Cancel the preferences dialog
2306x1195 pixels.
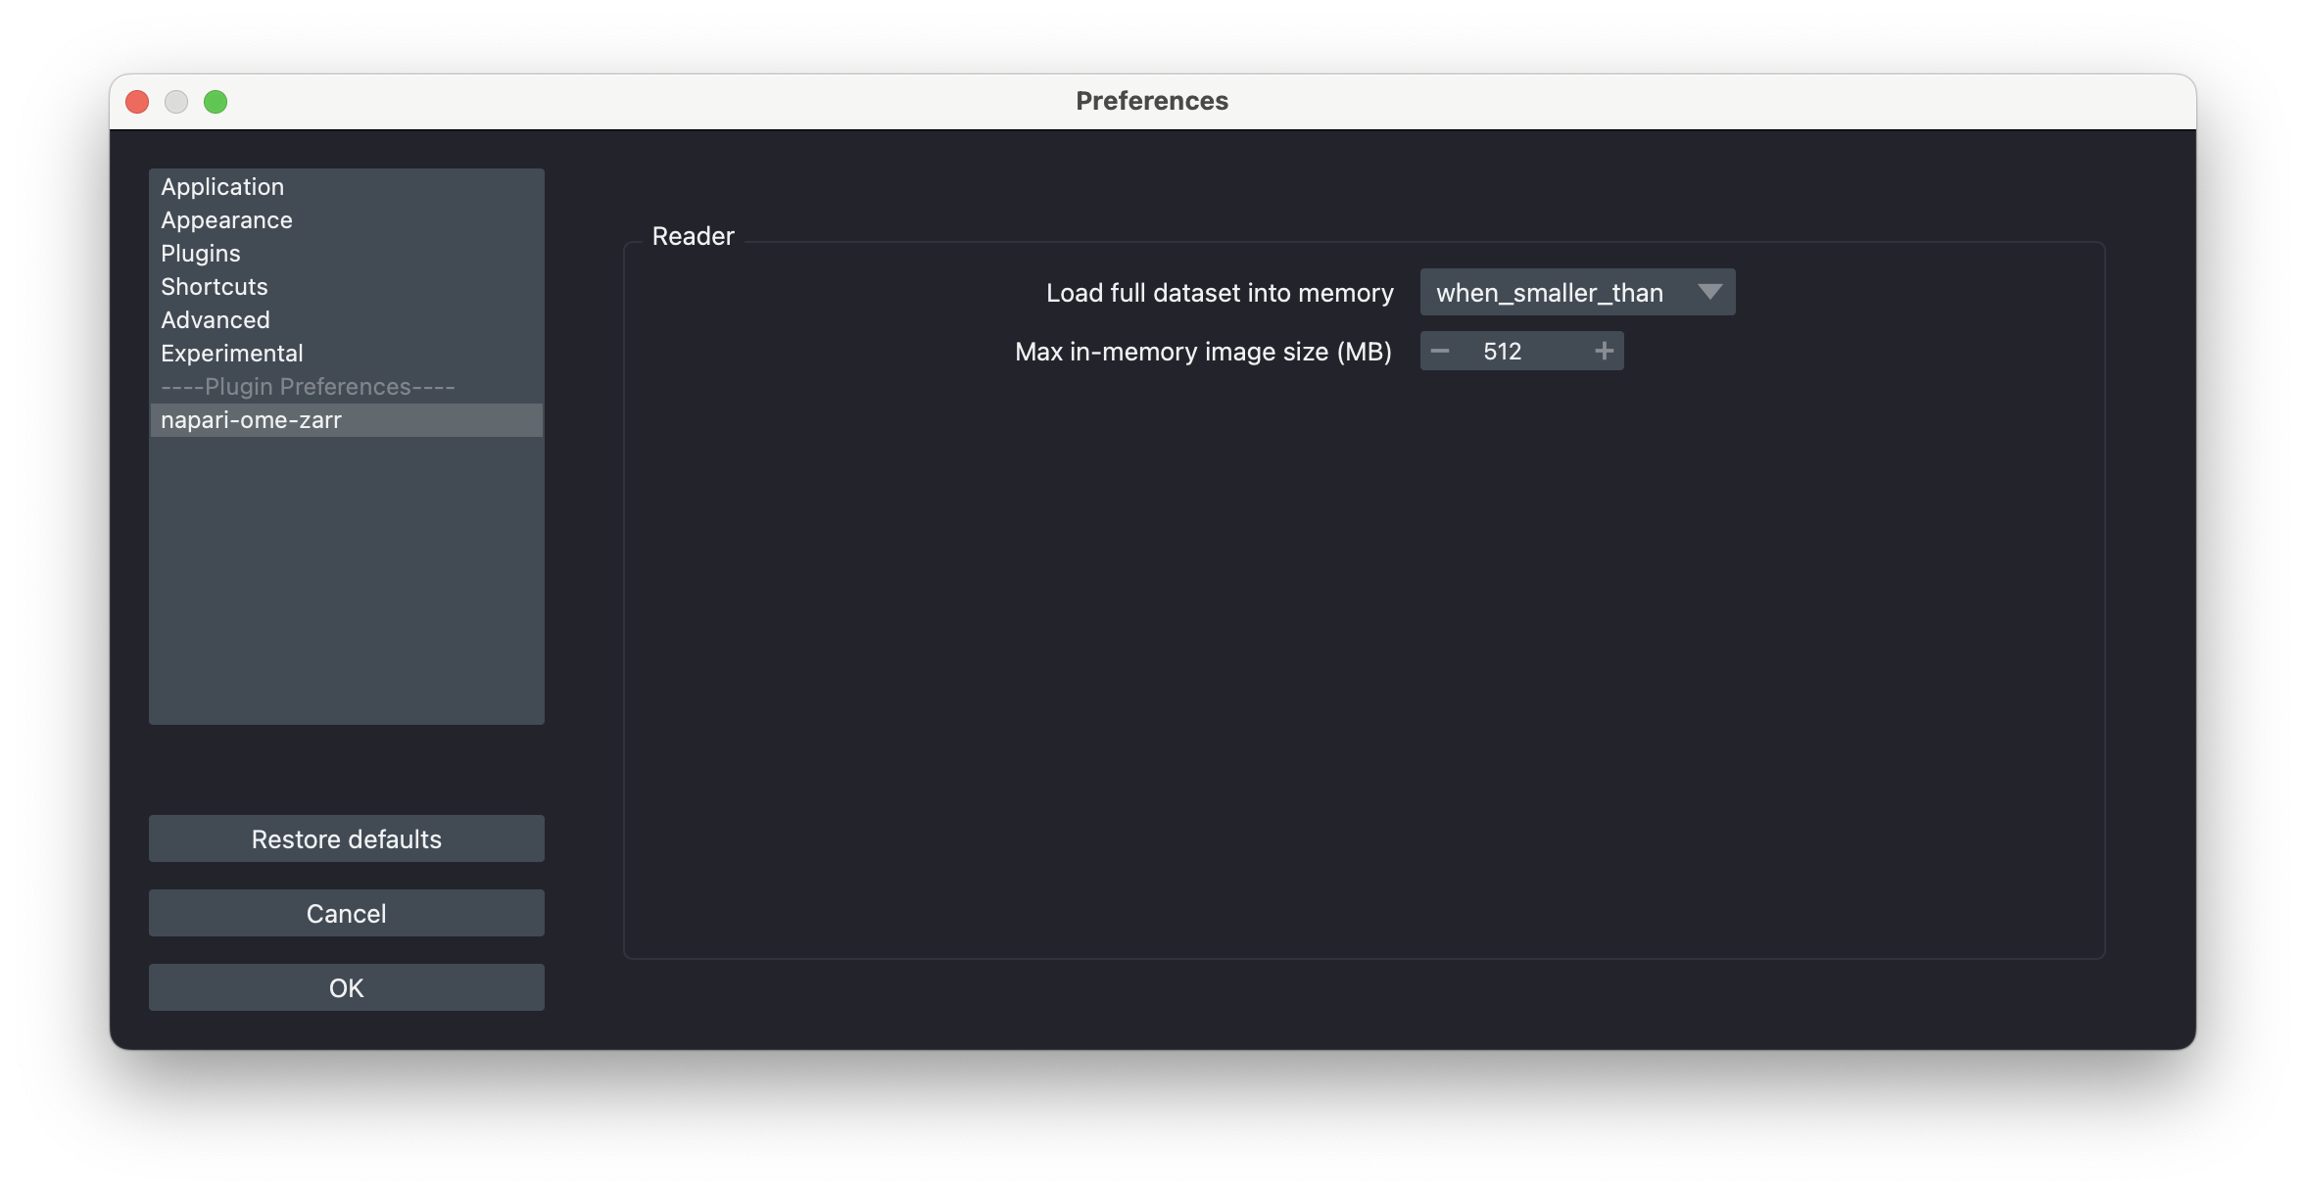(x=346, y=913)
